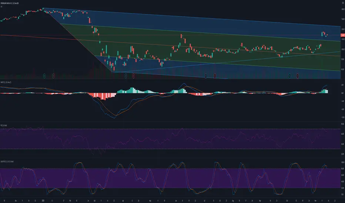
Task: Open the green dividend marker near Oct
Action: tap(289, 76)
